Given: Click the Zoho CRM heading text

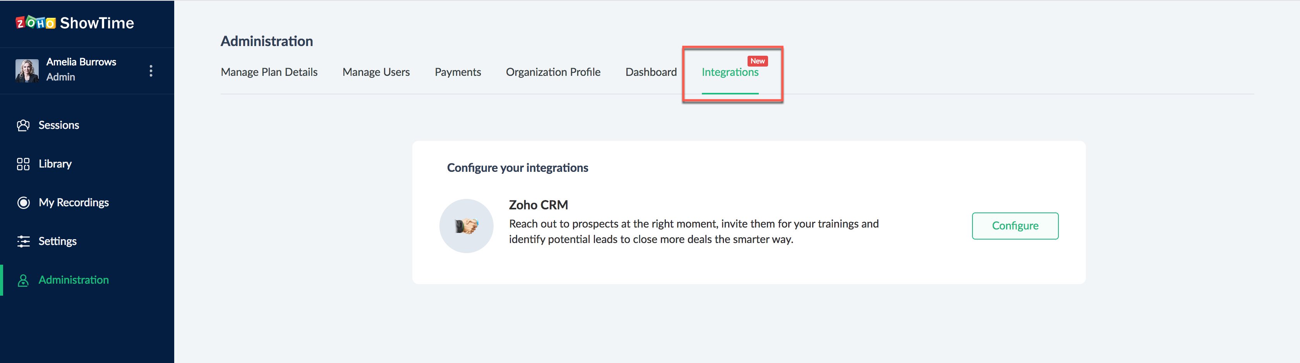Looking at the screenshot, I should point(538,205).
